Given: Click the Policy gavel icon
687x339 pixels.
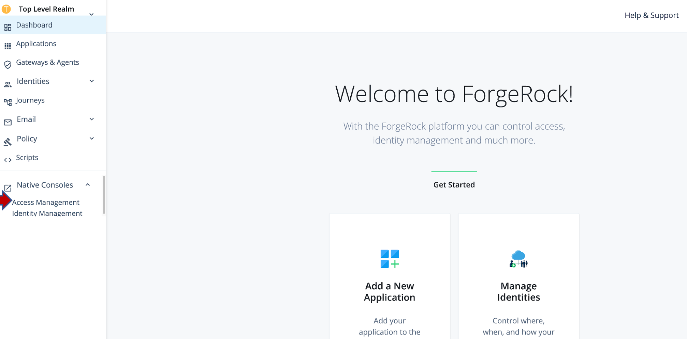Looking at the screenshot, I should pyautogui.click(x=8, y=142).
